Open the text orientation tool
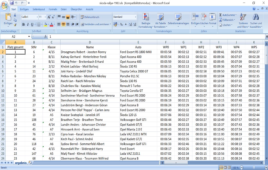 (x=73, y=17)
